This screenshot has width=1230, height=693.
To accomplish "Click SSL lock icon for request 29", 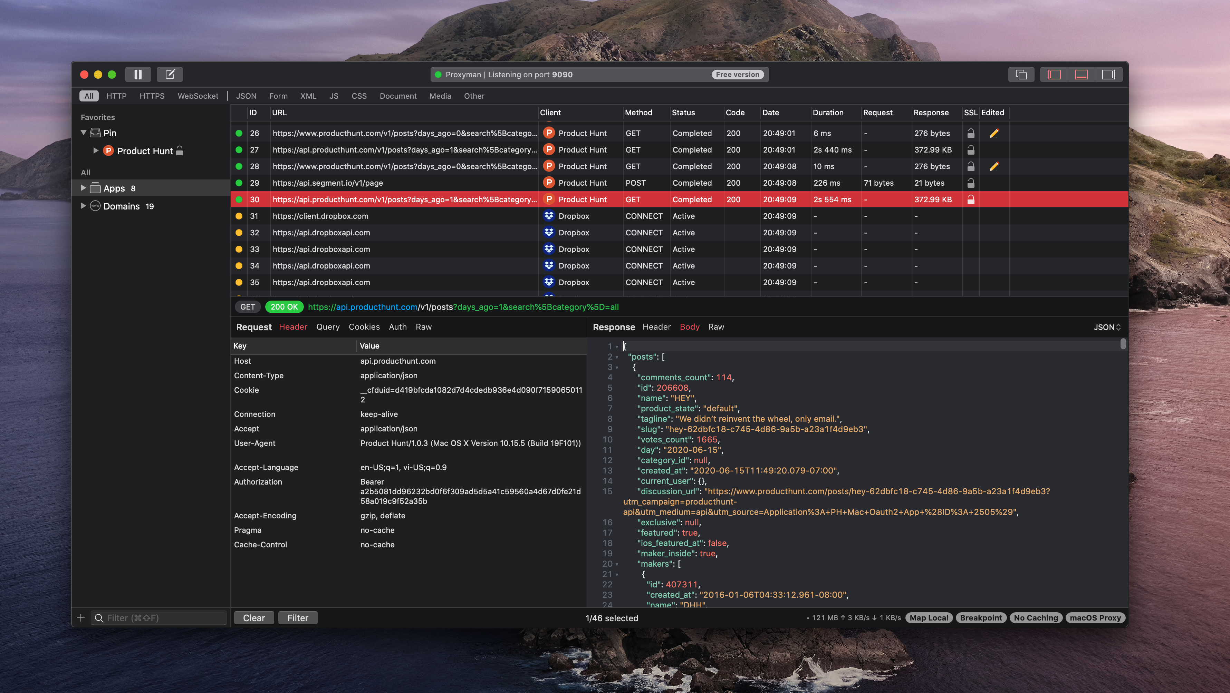I will (x=971, y=183).
